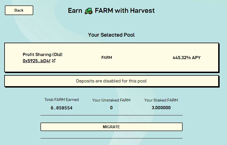Open the external link icon beside 0x5925...bD4f

(54, 61)
